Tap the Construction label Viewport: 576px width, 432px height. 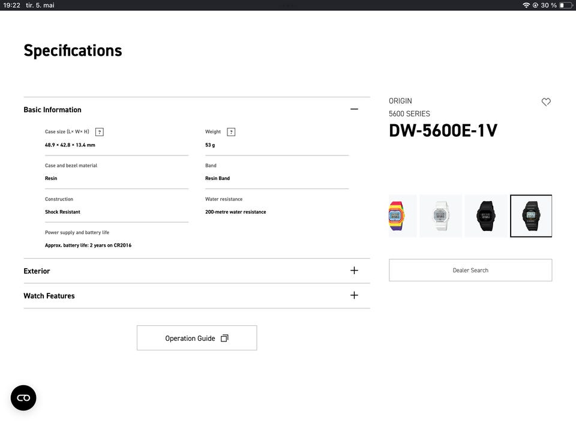(59, 199)
